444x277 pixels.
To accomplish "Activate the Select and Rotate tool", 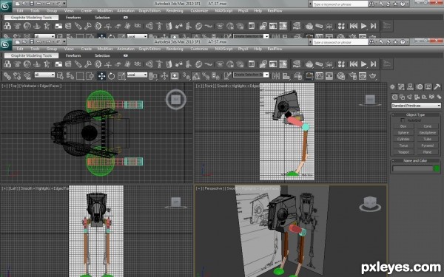I will click(x=112, y=76).
